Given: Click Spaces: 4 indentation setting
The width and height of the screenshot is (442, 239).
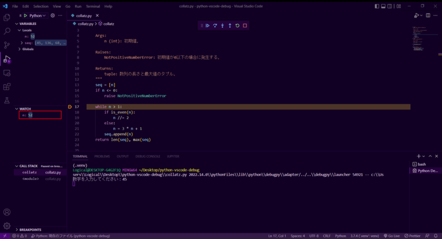Looking at the screenshot, I should (298, 236).
